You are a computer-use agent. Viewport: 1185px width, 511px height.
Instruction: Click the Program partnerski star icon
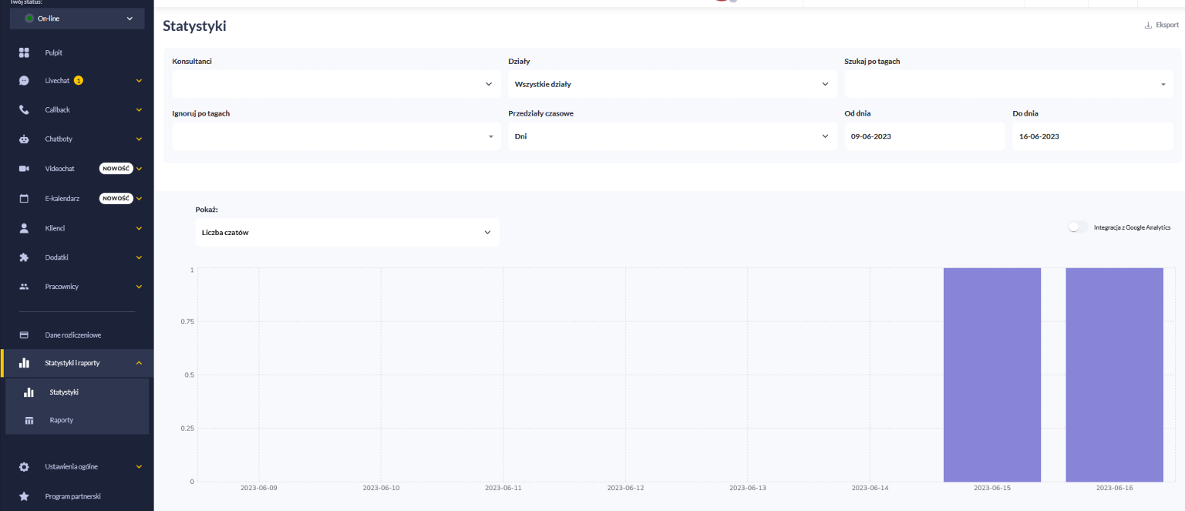coord(24,496)
